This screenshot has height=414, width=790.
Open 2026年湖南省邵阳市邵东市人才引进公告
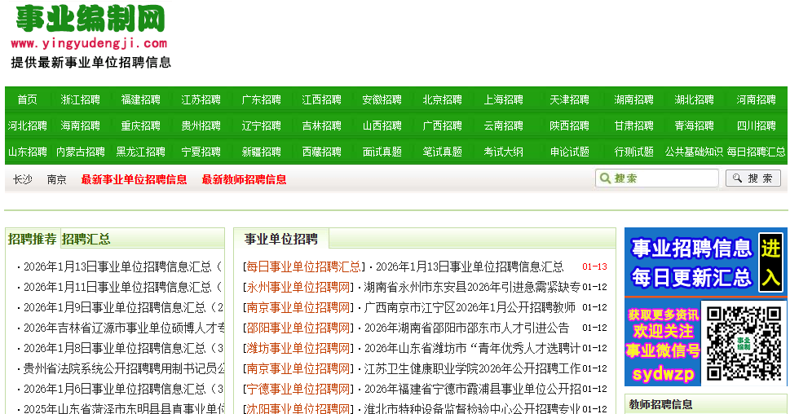pos(466,328)
